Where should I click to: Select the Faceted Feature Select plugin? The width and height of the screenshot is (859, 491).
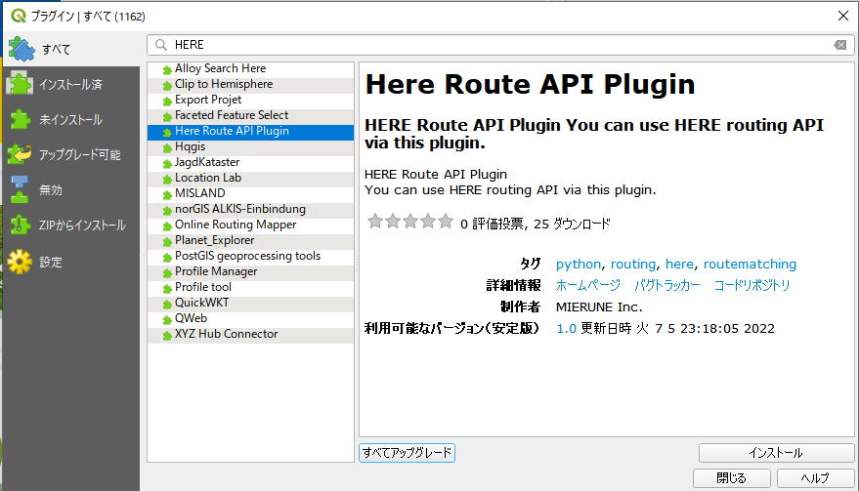tap(250, 115)
